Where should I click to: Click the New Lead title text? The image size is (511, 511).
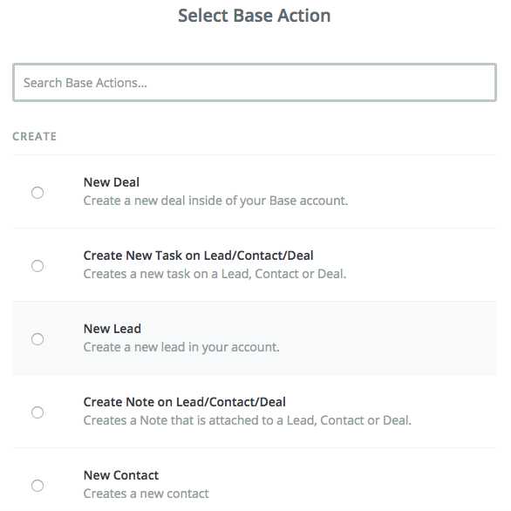[x=112, y=329]
